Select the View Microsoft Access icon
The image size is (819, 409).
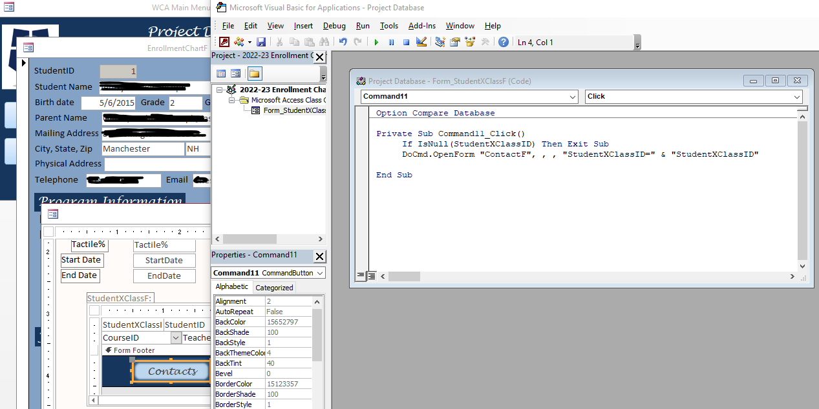click(x=223, y=42)
